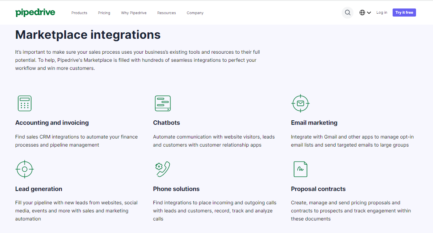Click the Phone solutions handset icon
The width and height of the screenshot is (433, 233).
pyautogui.click(x=163, y=169)
